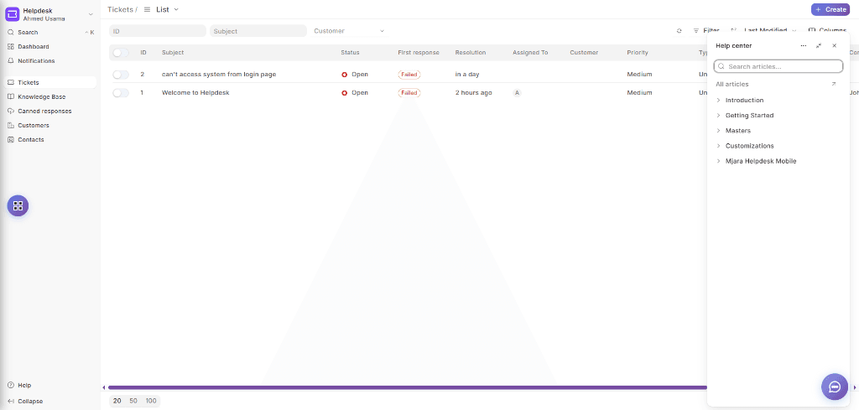859x410 pixels.
Task: Click the Status column header
Action: 350,53
